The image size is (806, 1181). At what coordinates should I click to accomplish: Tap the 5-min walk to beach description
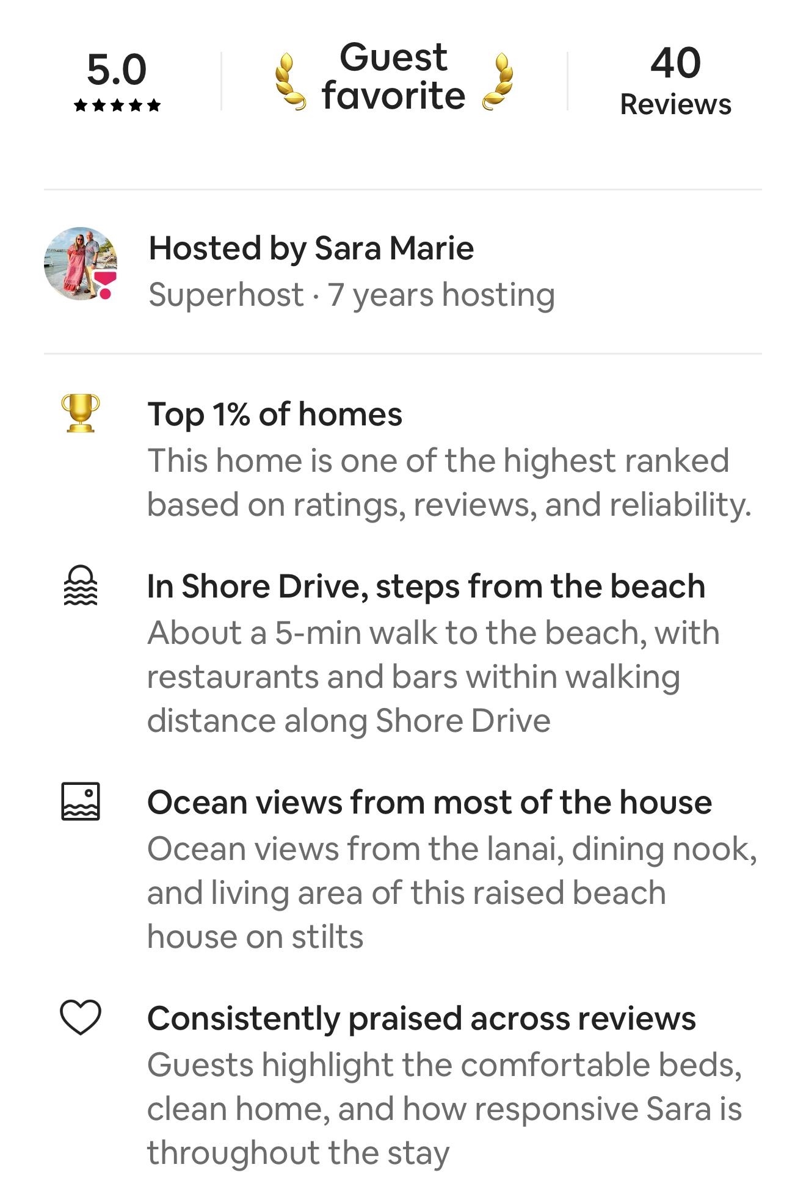pos(434,677)
